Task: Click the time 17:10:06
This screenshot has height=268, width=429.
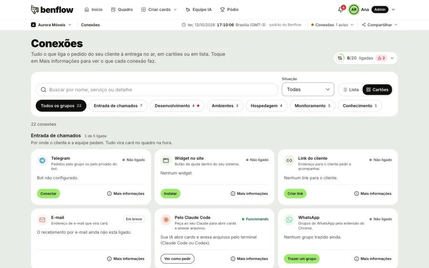Action: coord(225,25)
